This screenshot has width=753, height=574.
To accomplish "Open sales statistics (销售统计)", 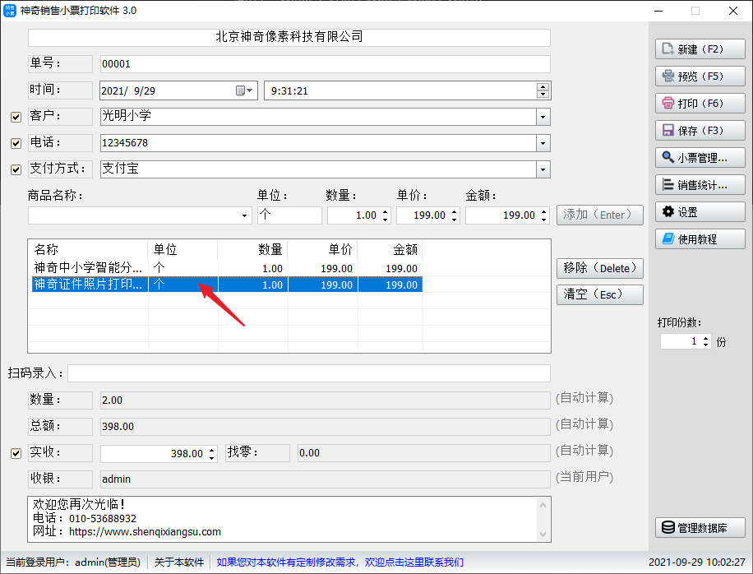I will (x=700, y=185).
